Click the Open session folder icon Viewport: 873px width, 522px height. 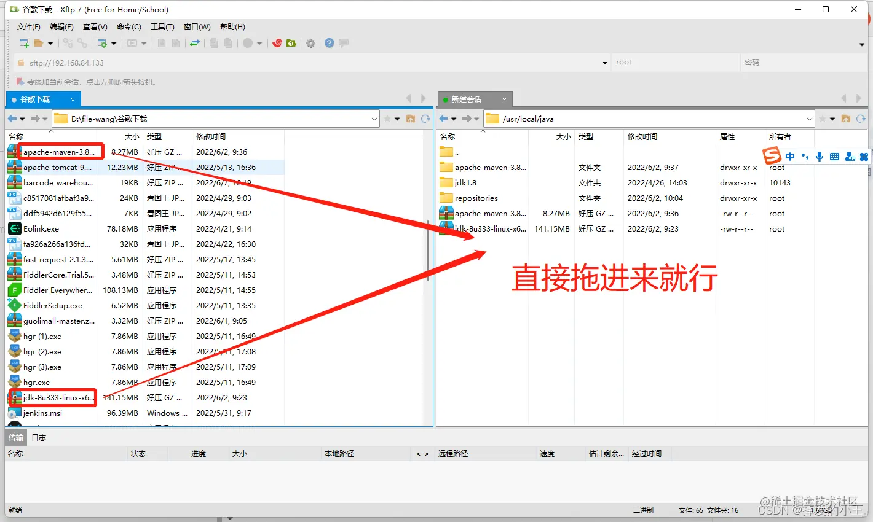point(38,43)
